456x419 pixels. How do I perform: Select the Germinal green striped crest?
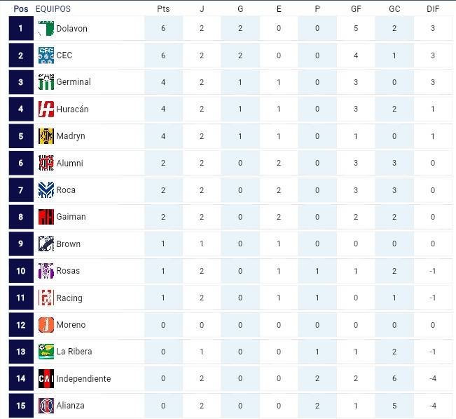[46, 82]
